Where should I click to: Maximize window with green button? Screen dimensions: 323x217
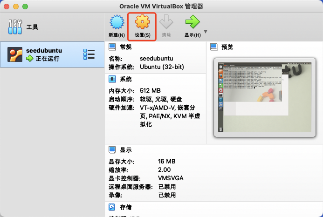pyautogui.click(x=25, y=7)
